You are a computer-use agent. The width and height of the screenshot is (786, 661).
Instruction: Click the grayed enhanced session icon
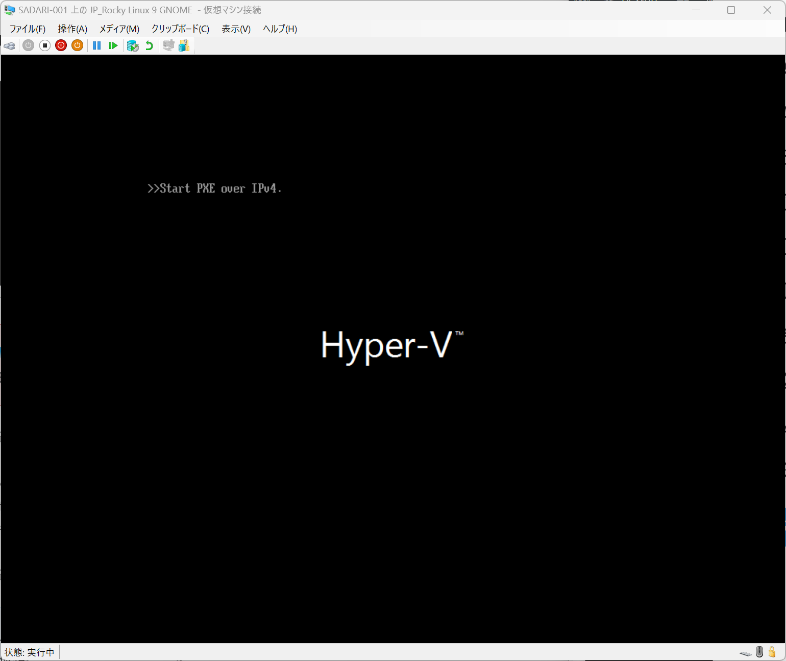[168, 45]
